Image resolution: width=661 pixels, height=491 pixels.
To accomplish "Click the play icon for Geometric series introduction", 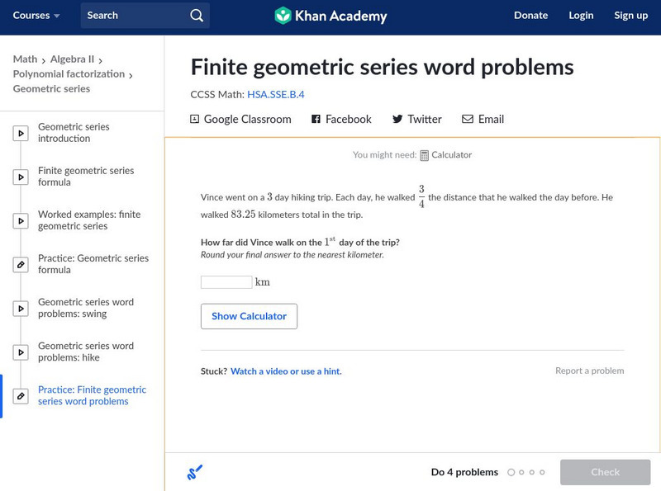I will (21, 133).
